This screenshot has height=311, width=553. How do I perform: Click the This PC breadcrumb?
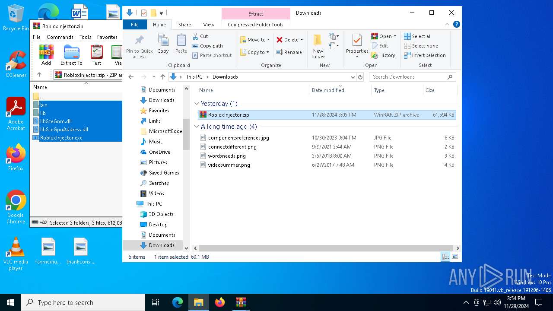click(194, 77)
